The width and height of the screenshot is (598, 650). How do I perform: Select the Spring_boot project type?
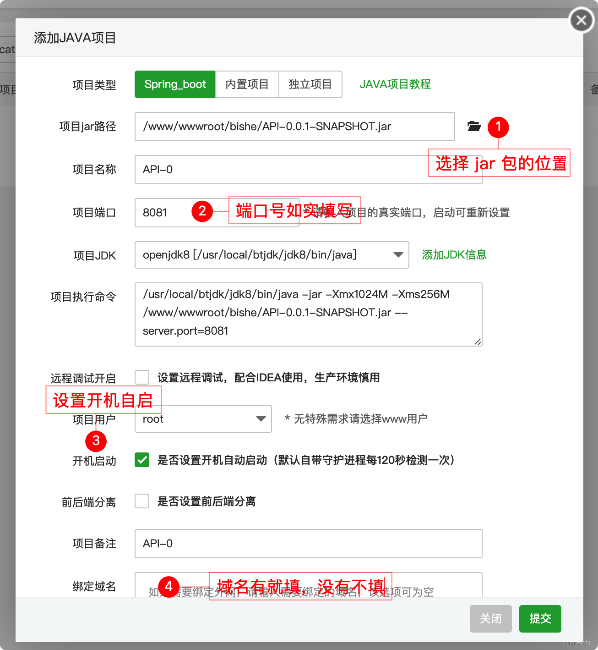[x=175, y=84]
